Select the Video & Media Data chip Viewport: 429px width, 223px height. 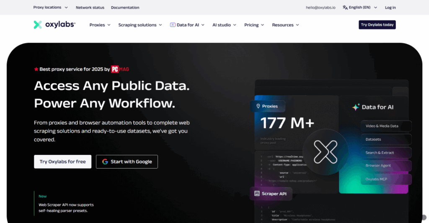[x=386, y=126]
